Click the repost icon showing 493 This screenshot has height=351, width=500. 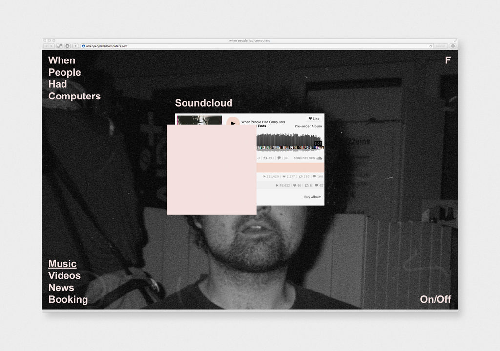[x=269, y=158]
